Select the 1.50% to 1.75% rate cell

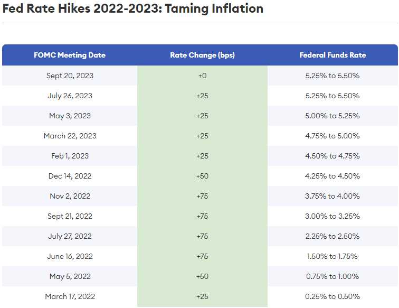(x=332, y=256)
